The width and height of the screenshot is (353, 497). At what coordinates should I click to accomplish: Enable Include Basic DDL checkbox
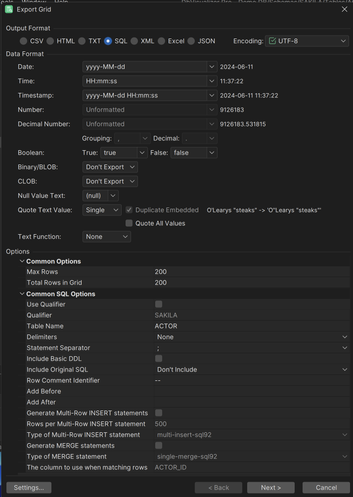[159, 359]
